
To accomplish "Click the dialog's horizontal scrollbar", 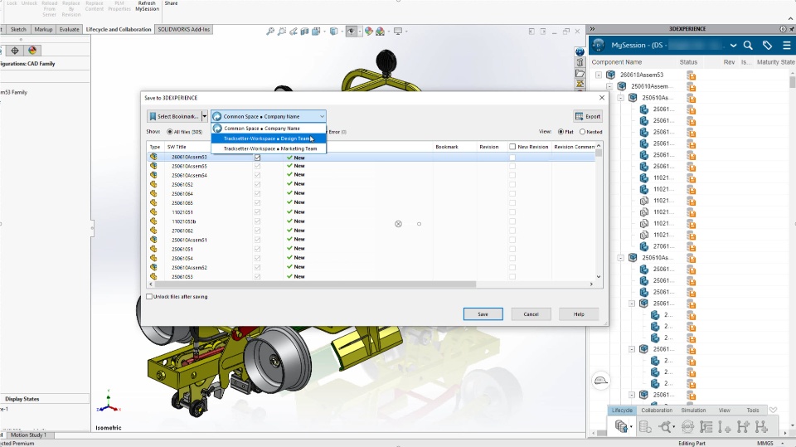I will [315, 284].
